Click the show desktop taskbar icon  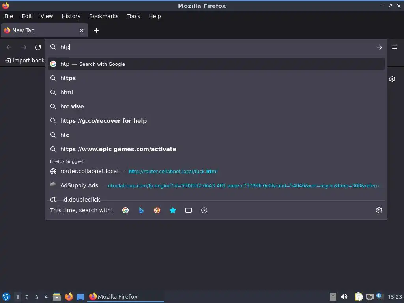pos(80,297)
